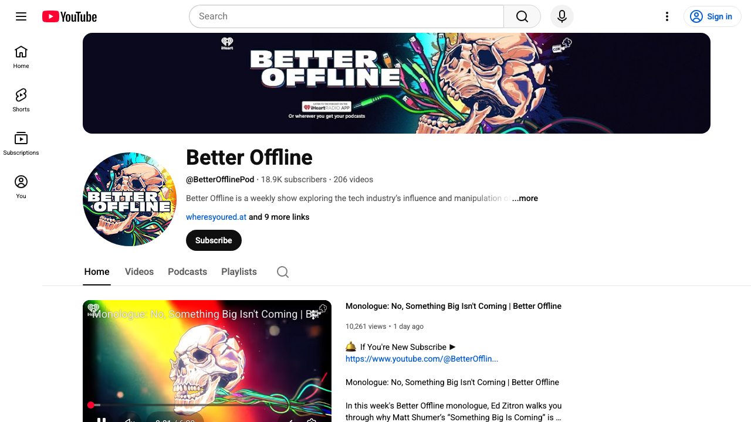Open the youtube.com/@BetterOfflin... description link
The width and height of the screenshot is (751, 422).
[422, 359]
